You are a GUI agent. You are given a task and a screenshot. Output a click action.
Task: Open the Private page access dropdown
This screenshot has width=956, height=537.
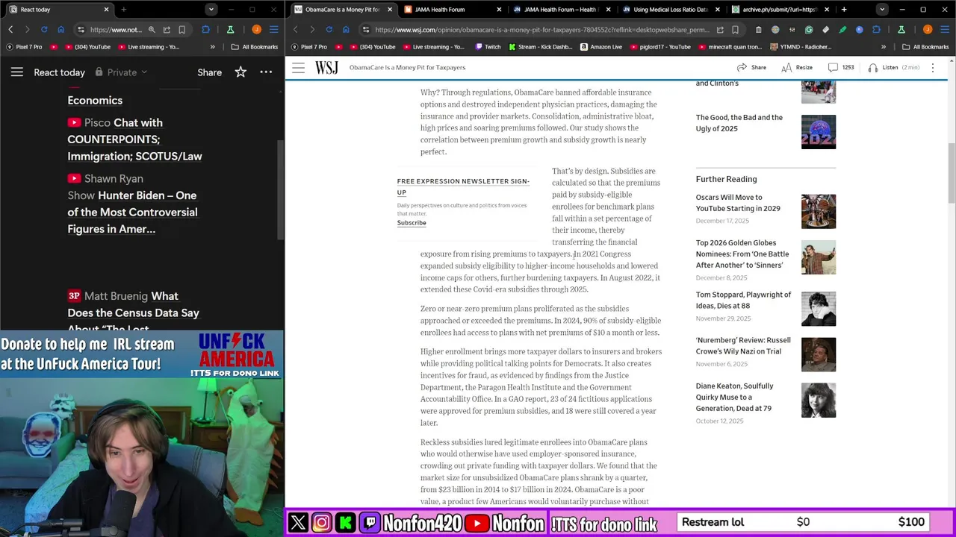pyautogui.click(x=121, y=72)
